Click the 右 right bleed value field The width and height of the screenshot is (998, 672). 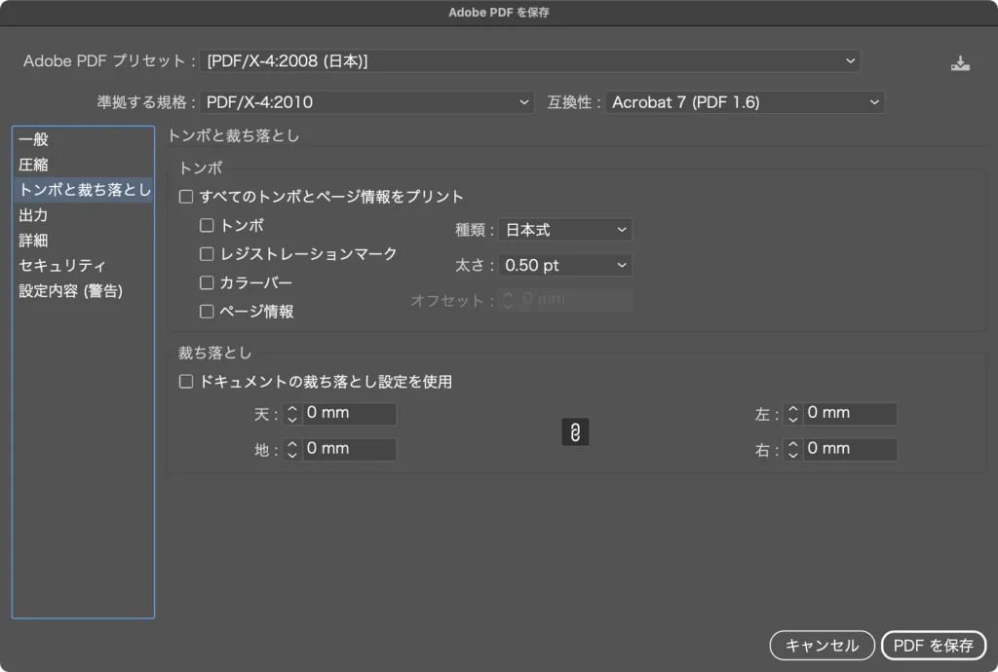[x=850, y=449]
